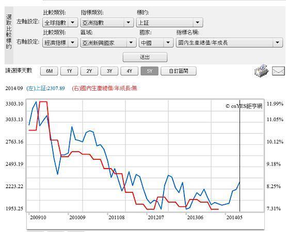286x232 pixels.
Task: Click the 201306 x-axis label
Action: (195, 218)
